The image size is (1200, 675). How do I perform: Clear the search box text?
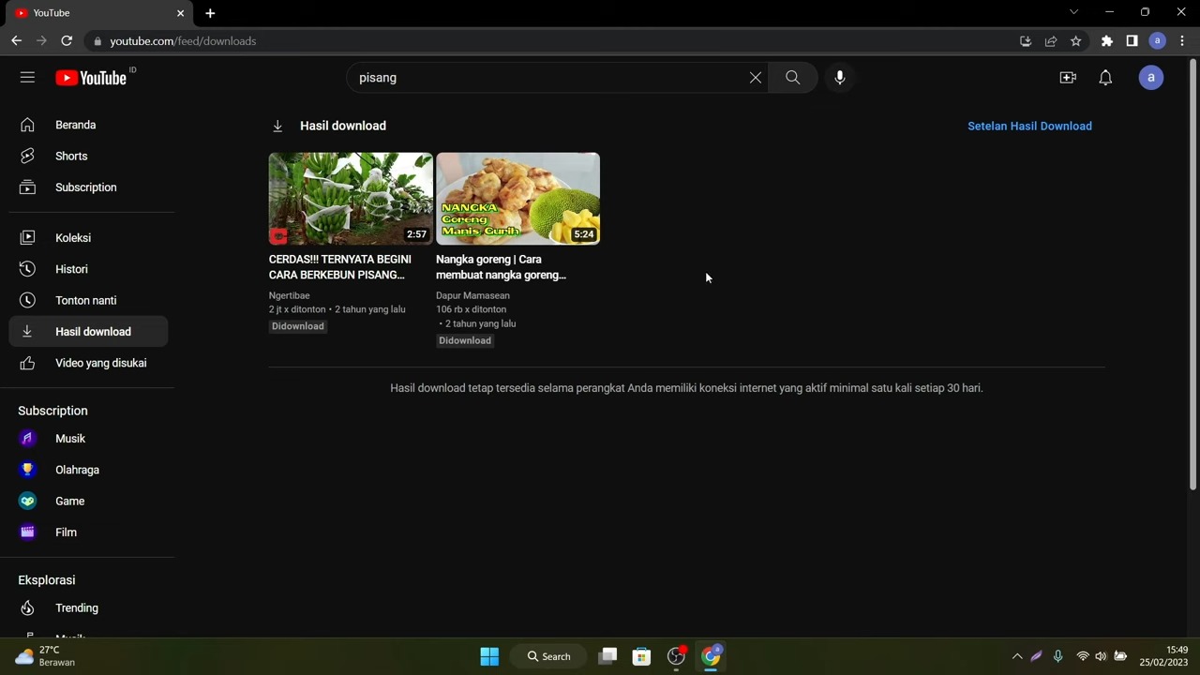[755, 78]
